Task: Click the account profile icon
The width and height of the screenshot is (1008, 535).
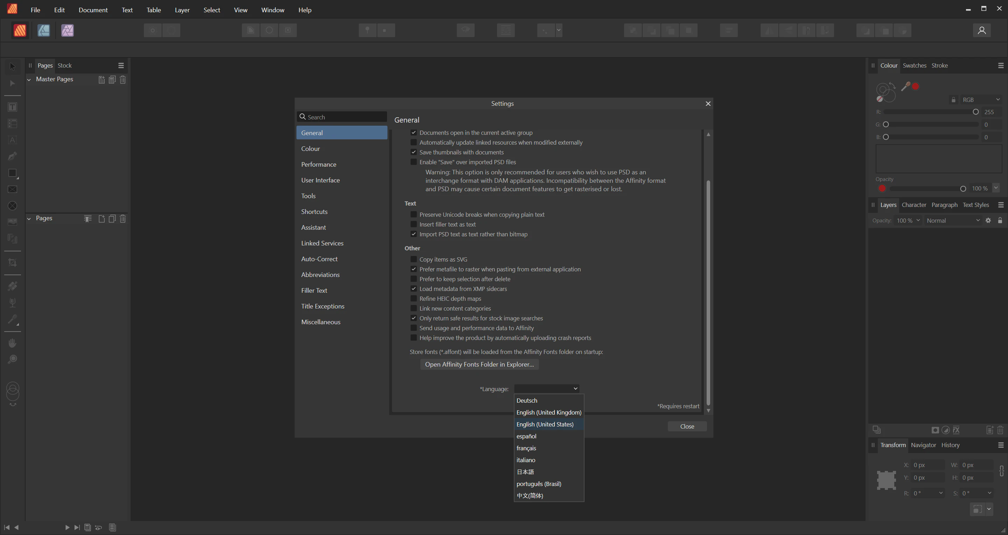Action: coord(981,30)
